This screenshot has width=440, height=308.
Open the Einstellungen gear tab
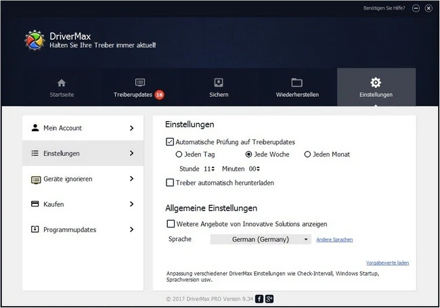point(376,87)
